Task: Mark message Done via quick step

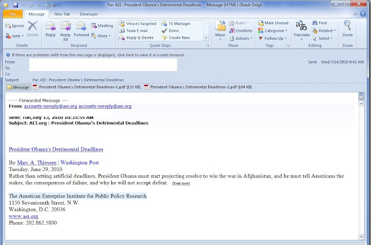Action: [x=170, y=31]
